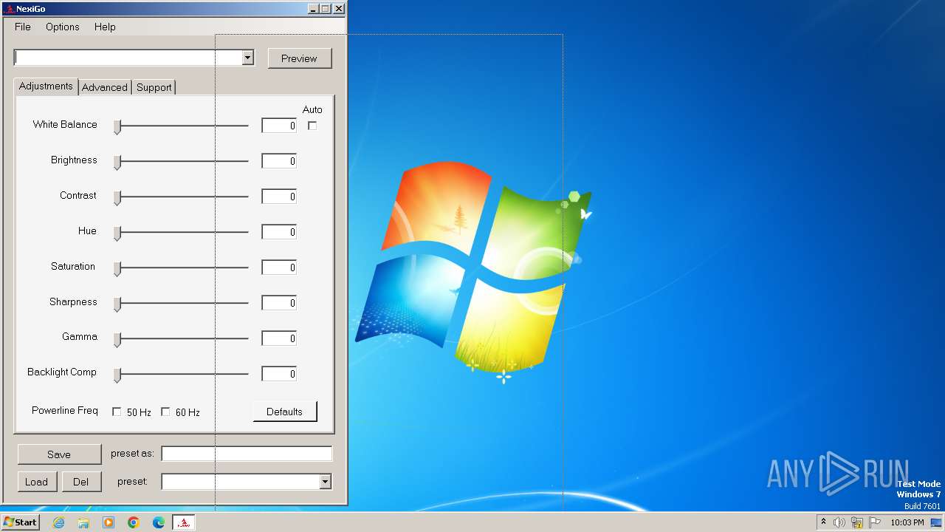The height and width of the screenshot is (532, 945).
Task: Focus the Hue value field
Action: tap(279, 232)
